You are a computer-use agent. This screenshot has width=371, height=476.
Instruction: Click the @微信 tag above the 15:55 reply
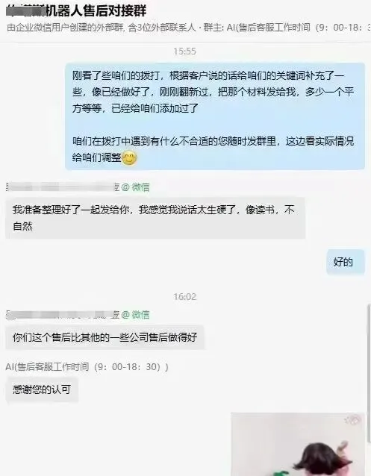click(136, 187)
